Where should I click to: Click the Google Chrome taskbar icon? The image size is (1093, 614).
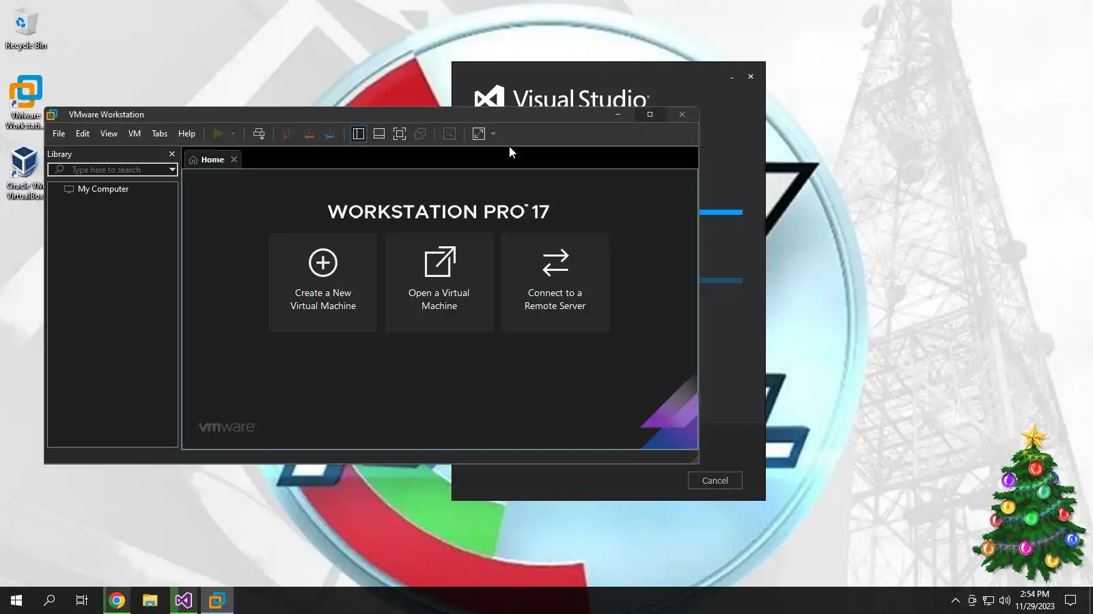pyautogui.click(x=117, y=600)
